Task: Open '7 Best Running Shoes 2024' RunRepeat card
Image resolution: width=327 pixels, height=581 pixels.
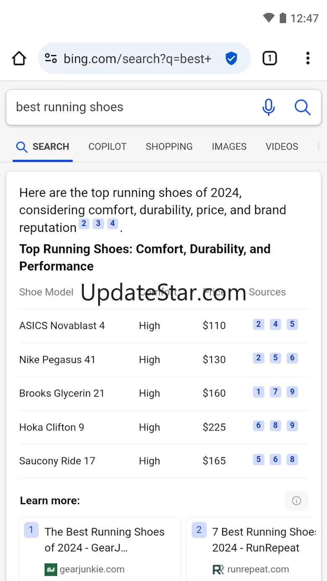Action: point(251,549)
